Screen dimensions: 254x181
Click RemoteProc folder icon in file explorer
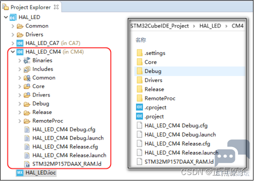point(139,98)
